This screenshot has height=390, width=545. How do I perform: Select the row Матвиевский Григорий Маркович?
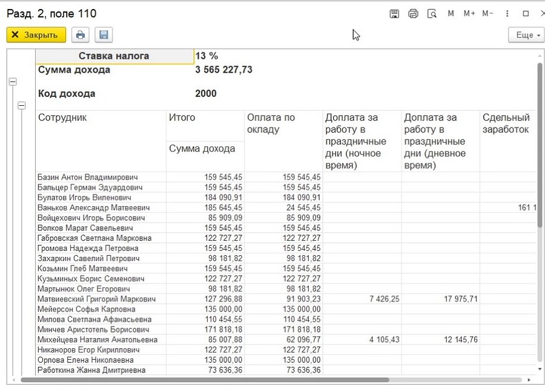pyautogui.click(x=285, y=299)
